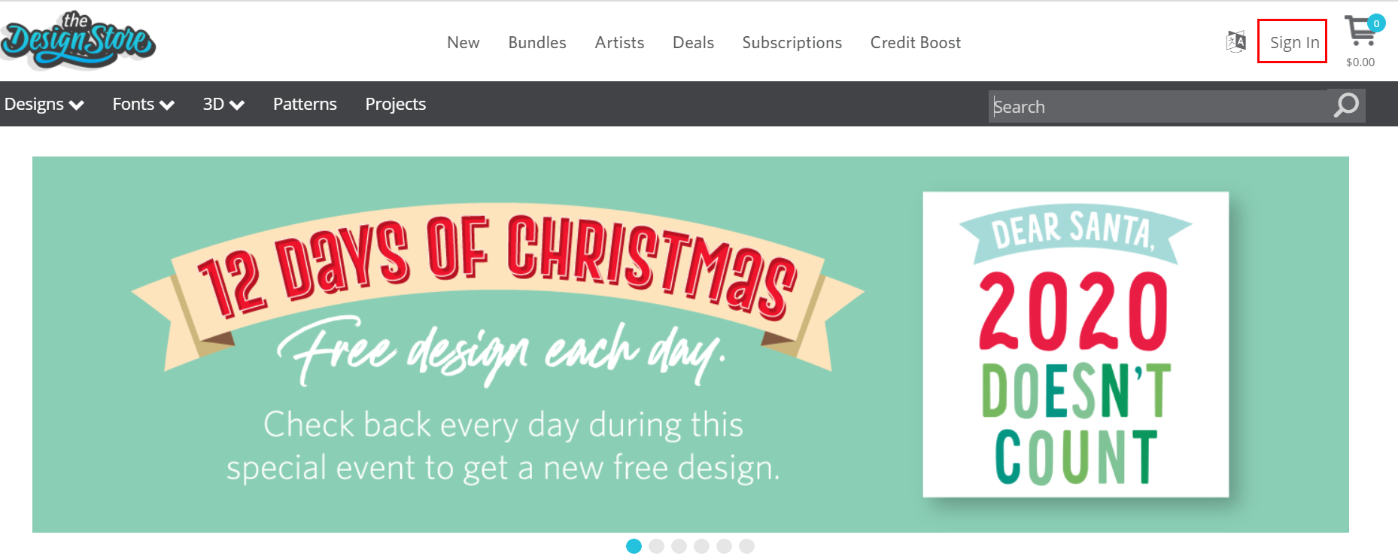The width and height of the screenshot is (1398, 559).
Task: Open the Deals page
Action: (693, 42)
